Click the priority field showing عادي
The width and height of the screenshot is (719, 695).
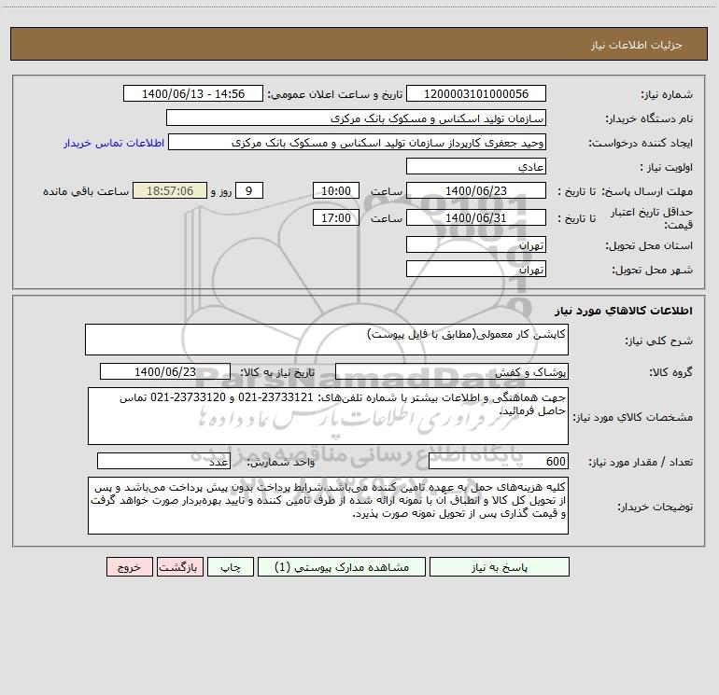476,166
